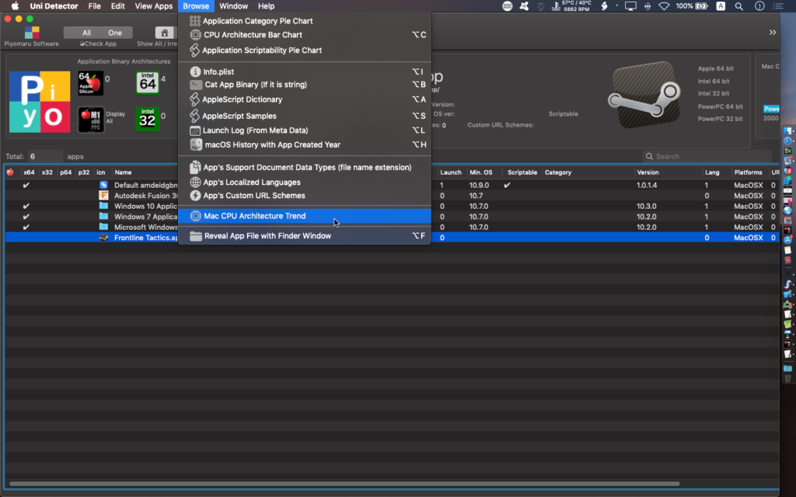Click the Default amdeidgbn row app icon
Screen dimensions: 796x497
point(103,185)
